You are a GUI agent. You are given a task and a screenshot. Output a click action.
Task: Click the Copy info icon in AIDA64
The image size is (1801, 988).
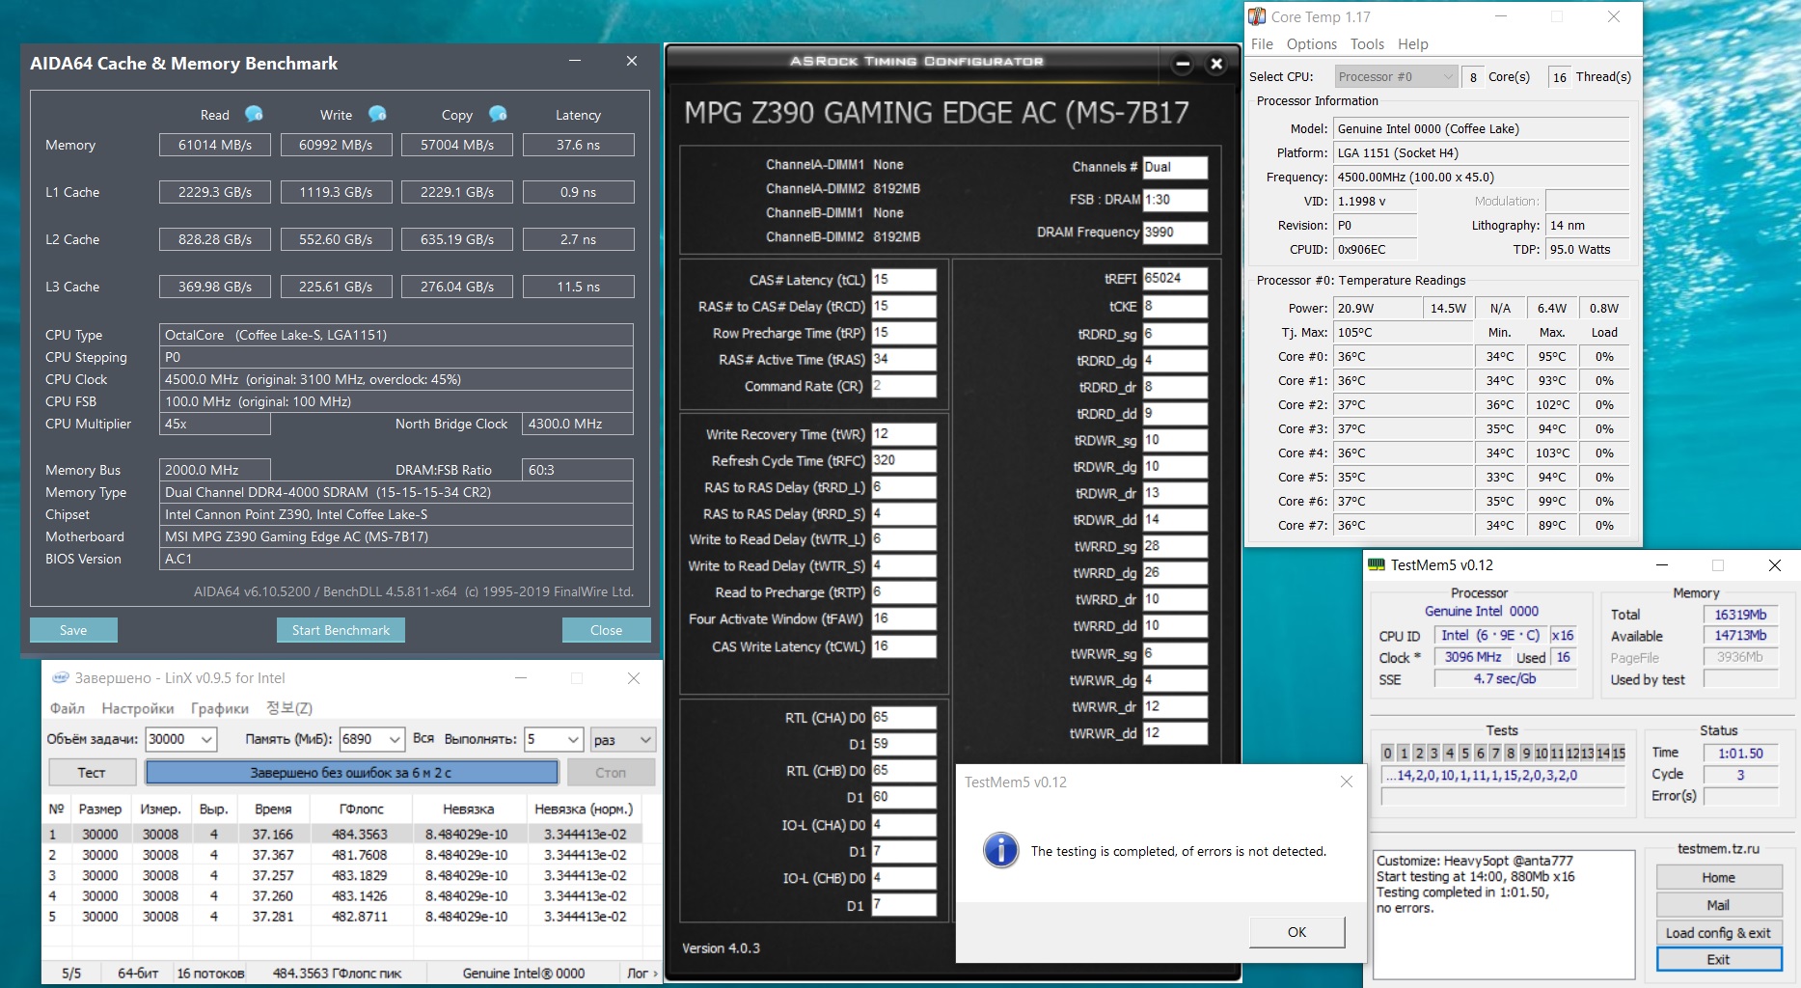coord(498,114)
